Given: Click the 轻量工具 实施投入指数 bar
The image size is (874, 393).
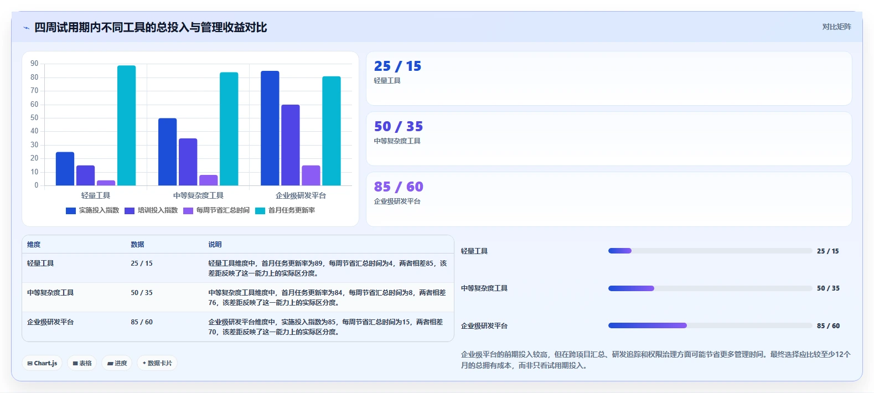Looking at the screenshot, I should pos(65,169).
